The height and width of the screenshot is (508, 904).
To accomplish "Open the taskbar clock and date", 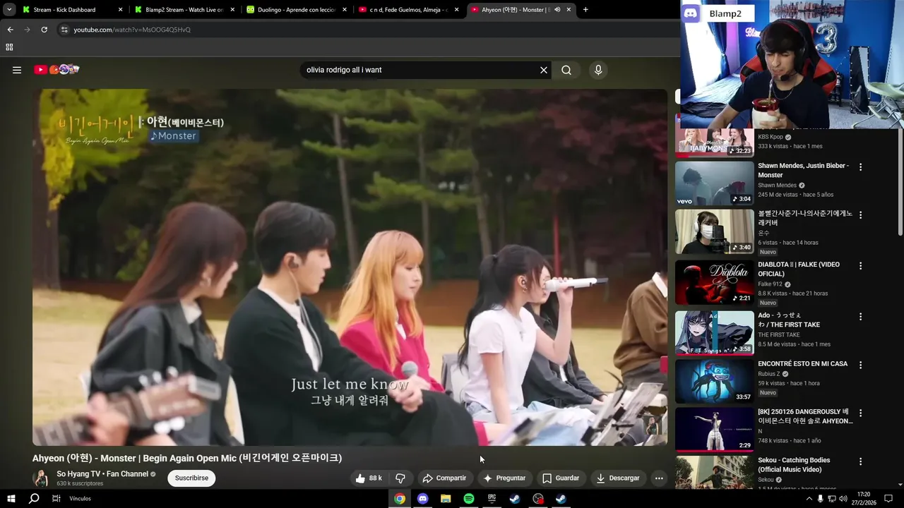I will point(863,499).
